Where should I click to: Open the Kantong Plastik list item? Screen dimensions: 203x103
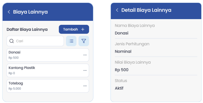tap(48, 70)
